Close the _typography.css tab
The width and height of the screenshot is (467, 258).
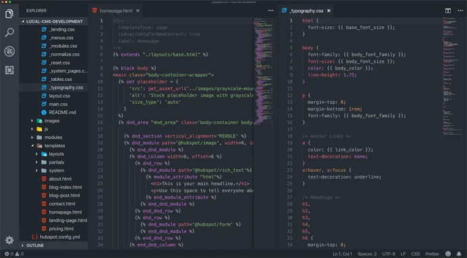pos(329,11)
